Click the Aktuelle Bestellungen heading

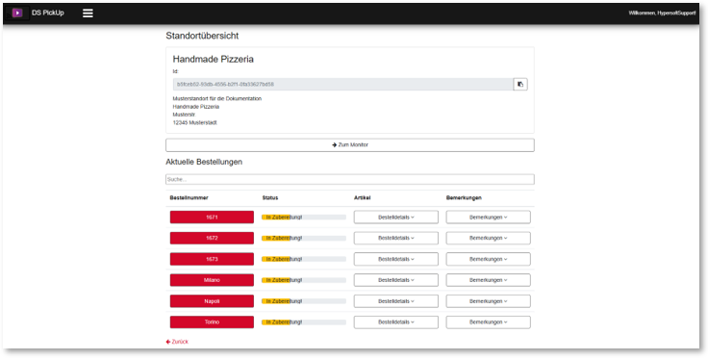click(204, 162)
